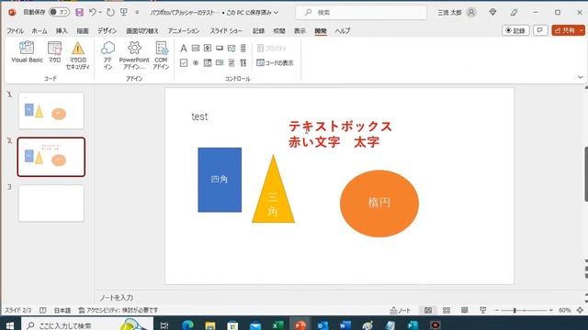Start slideshow from the quick access toolbar
Screen dimensions: 588x330
(x=124, y=12)
